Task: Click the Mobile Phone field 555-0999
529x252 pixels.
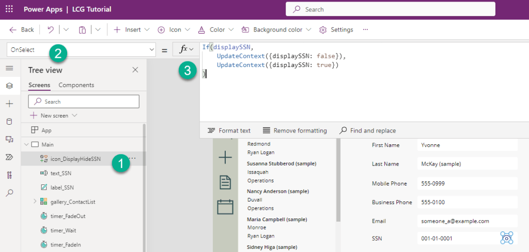Action: pos(467,183)
